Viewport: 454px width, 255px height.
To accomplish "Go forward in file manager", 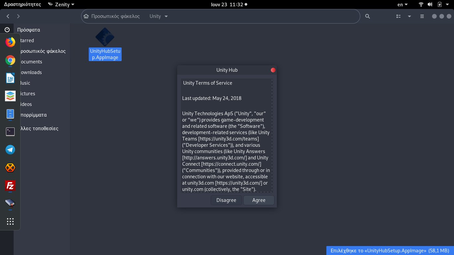I will coord(18,16).
